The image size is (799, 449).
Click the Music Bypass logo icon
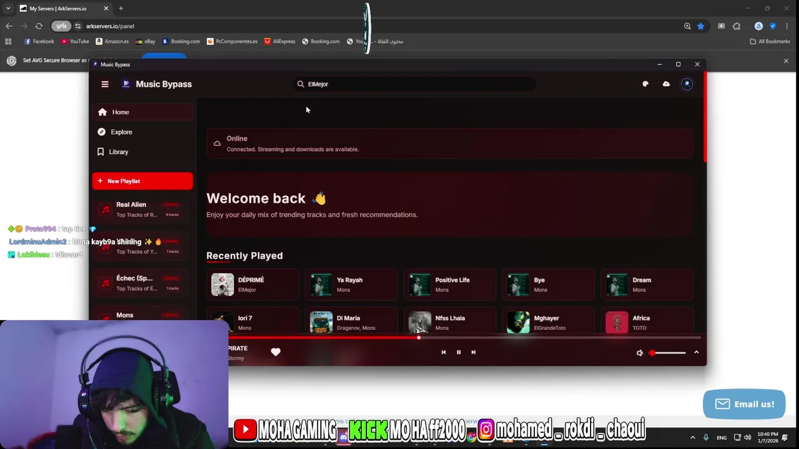[126, 84]
